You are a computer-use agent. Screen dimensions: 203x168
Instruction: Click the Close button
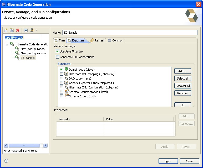189,161
